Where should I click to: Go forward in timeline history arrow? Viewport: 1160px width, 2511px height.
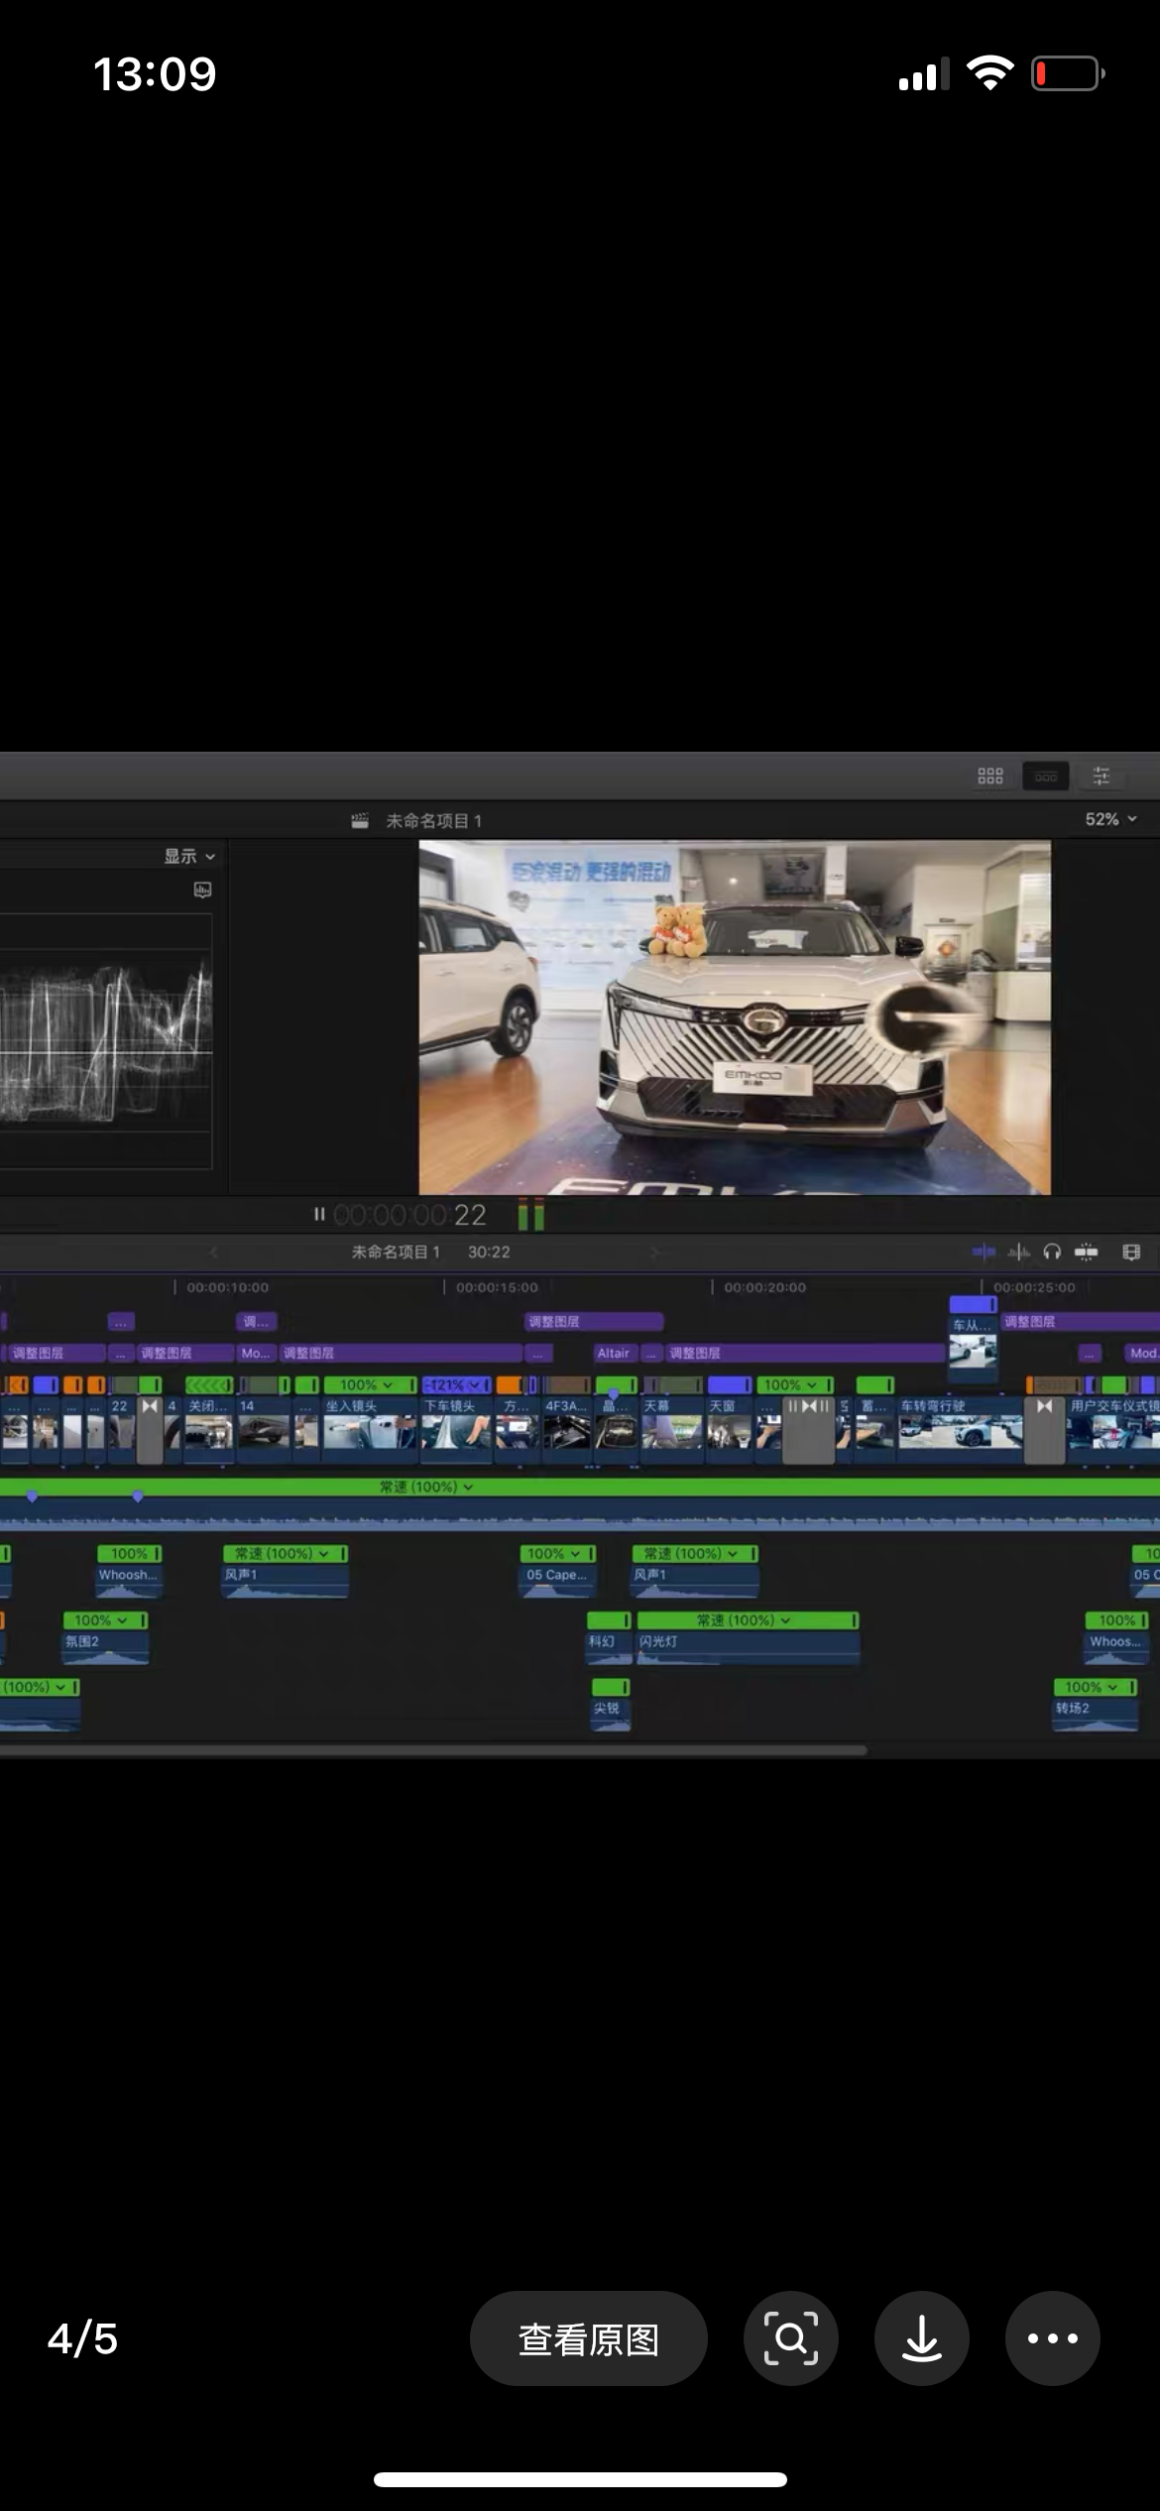click(x=653, y=1253)
